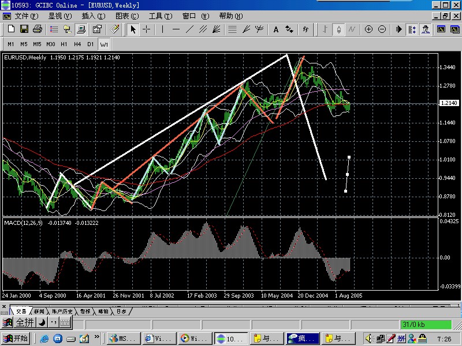462x346 pixels.
Task: Switch to line chart display
Action: [352, 29]
